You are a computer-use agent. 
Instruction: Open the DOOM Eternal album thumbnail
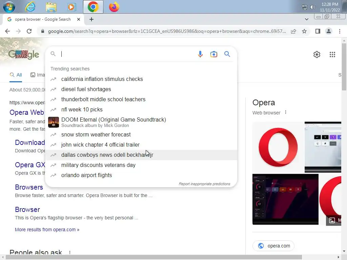pos(54,122)
